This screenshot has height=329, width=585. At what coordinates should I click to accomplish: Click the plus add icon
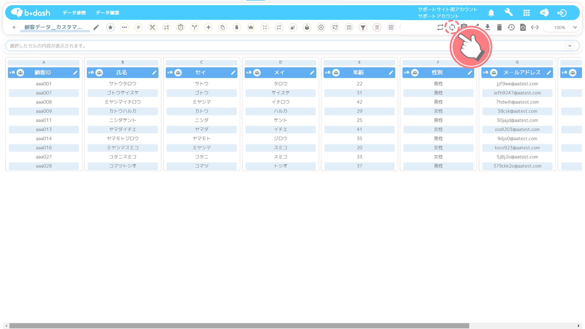(209, 27)
